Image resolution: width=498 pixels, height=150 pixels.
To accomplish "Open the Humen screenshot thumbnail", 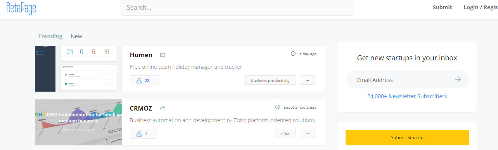I will [x=78, y=69].
